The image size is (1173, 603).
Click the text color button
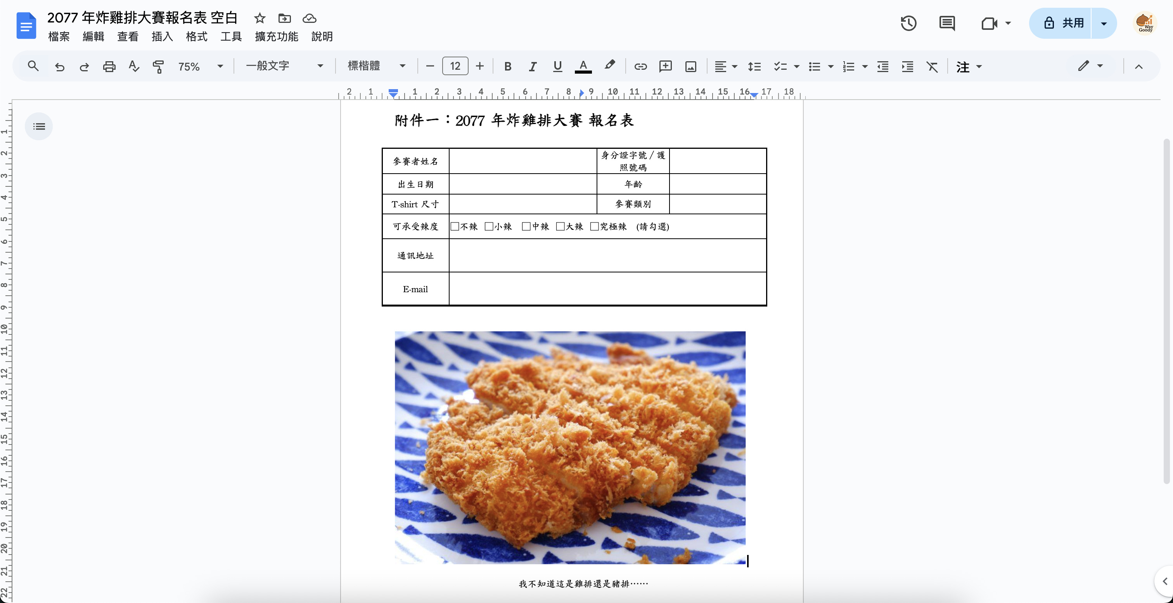(583, 66)
